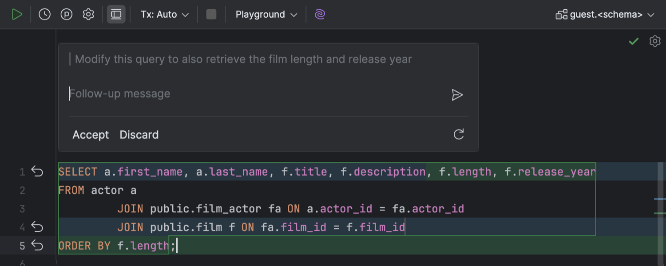Run the current SQL query
666x266 pixels.
click(x=18, y=14)
